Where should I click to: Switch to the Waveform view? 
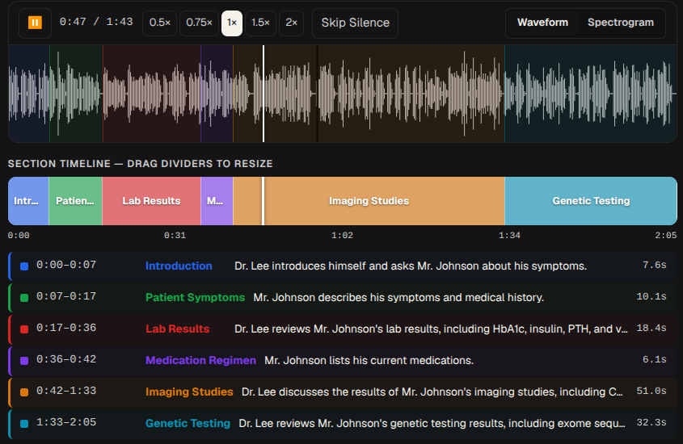(542, 23)
